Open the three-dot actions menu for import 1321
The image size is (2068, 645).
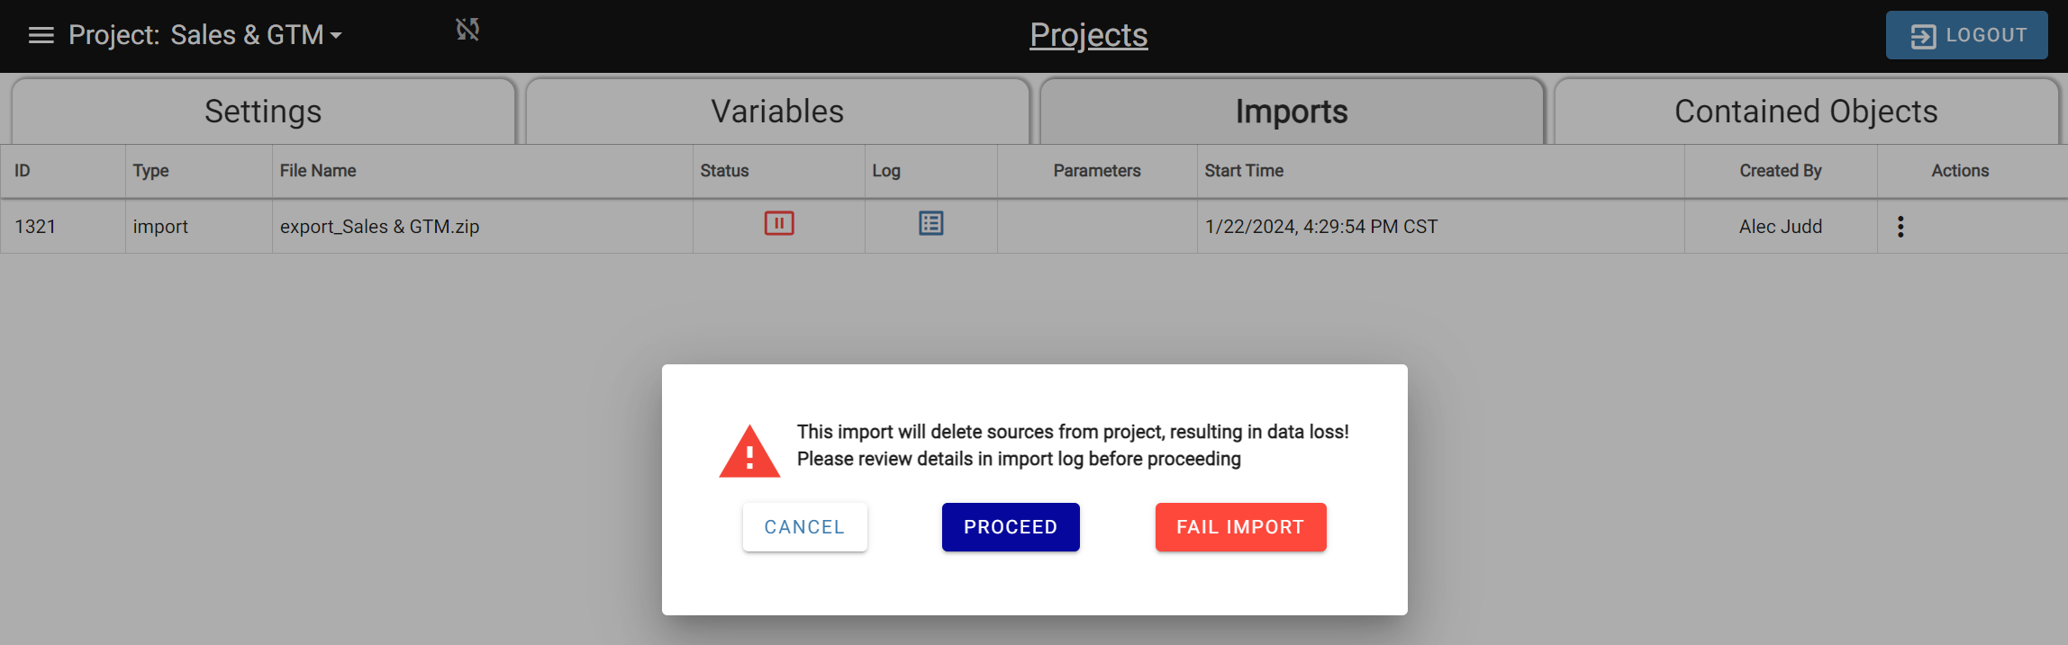[1900, 227]
